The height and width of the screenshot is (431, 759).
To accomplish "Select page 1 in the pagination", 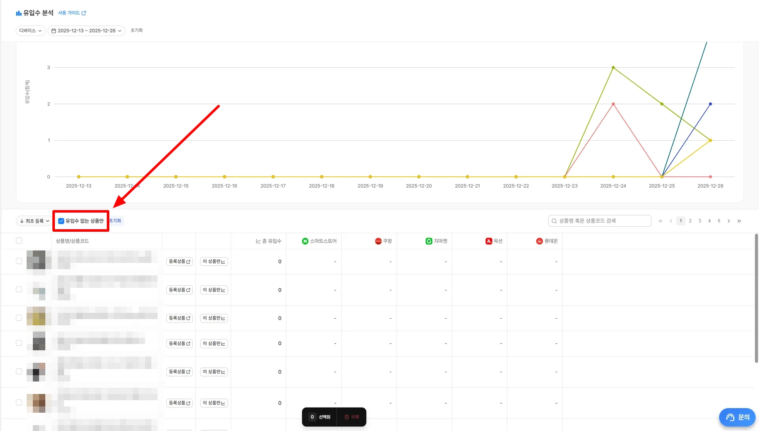I will (x=680, y=221).
